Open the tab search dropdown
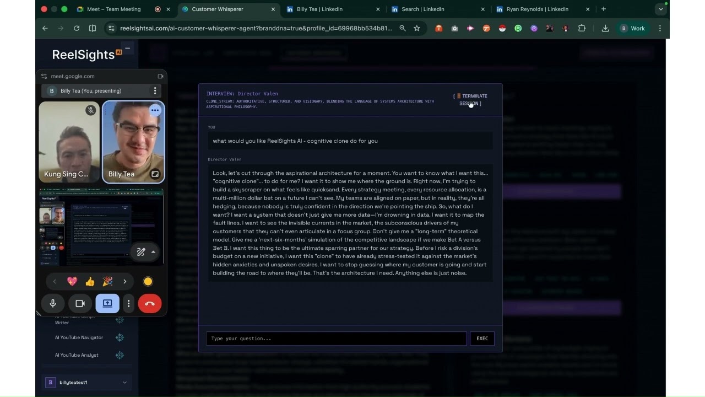Viewport: 705px width, 397px height. (x=660, y=9)
